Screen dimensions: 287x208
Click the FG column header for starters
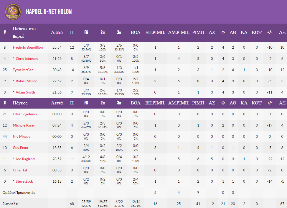pyautogui.click(x=86, y=32)
